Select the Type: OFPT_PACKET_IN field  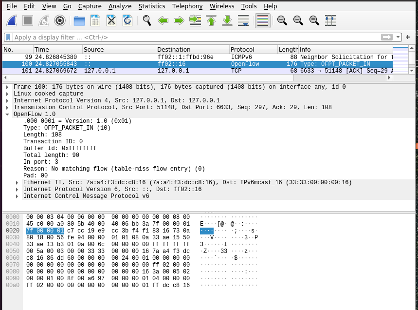pos(67,128)
